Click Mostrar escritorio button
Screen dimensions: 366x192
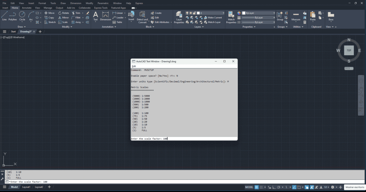[x=355, y=187]
